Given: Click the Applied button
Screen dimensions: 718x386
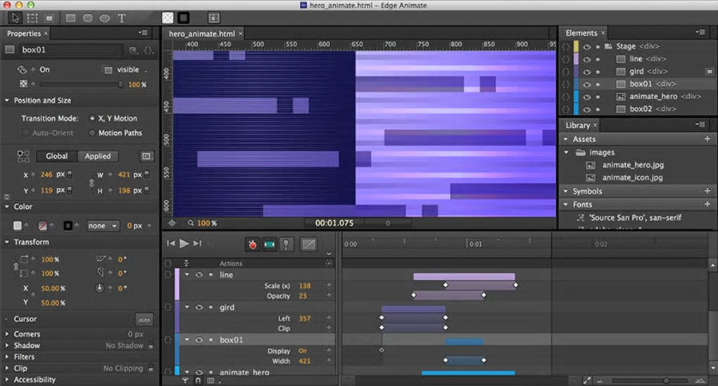Looking at the screenshot, I should tap(98, 156).
